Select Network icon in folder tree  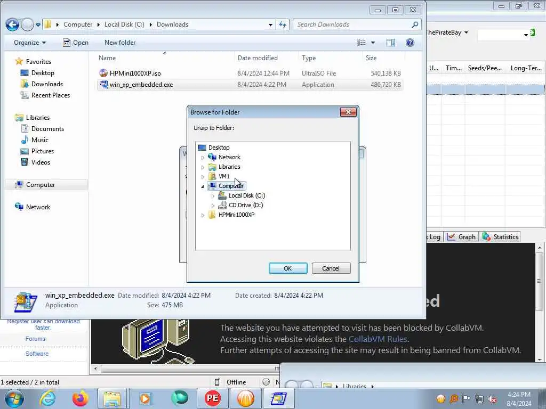[x=212, y=157]
